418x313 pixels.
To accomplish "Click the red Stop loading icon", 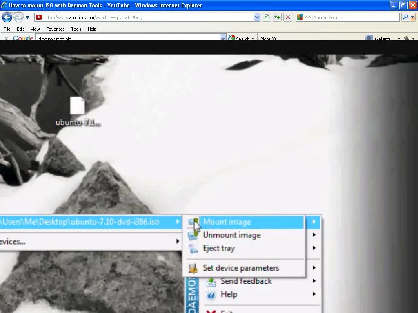I will (x=288, y=17).
